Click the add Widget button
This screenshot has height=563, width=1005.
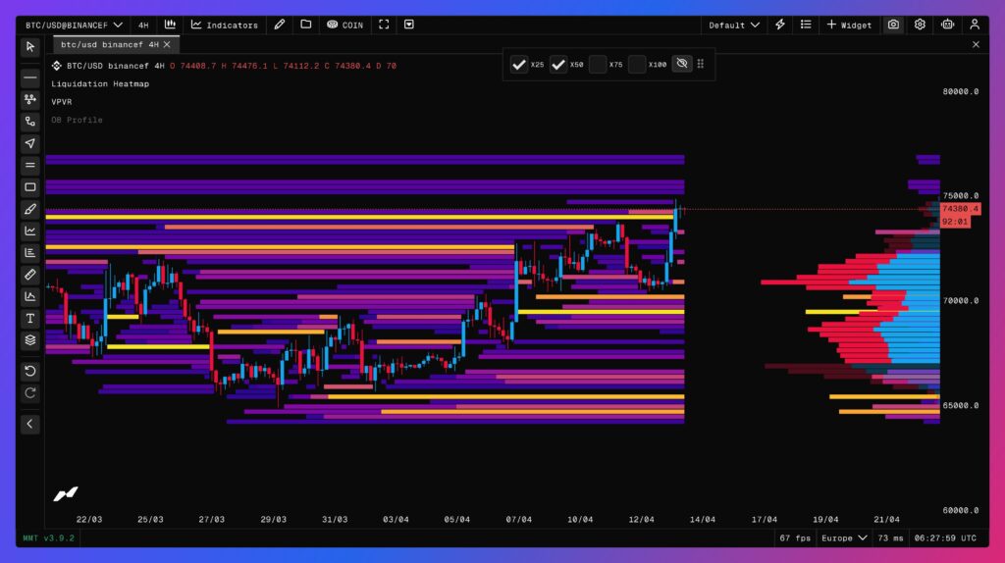click(849, 25)
